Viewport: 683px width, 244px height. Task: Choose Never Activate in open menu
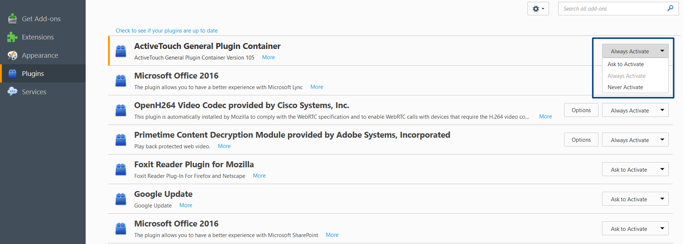(x=635, y=87)
